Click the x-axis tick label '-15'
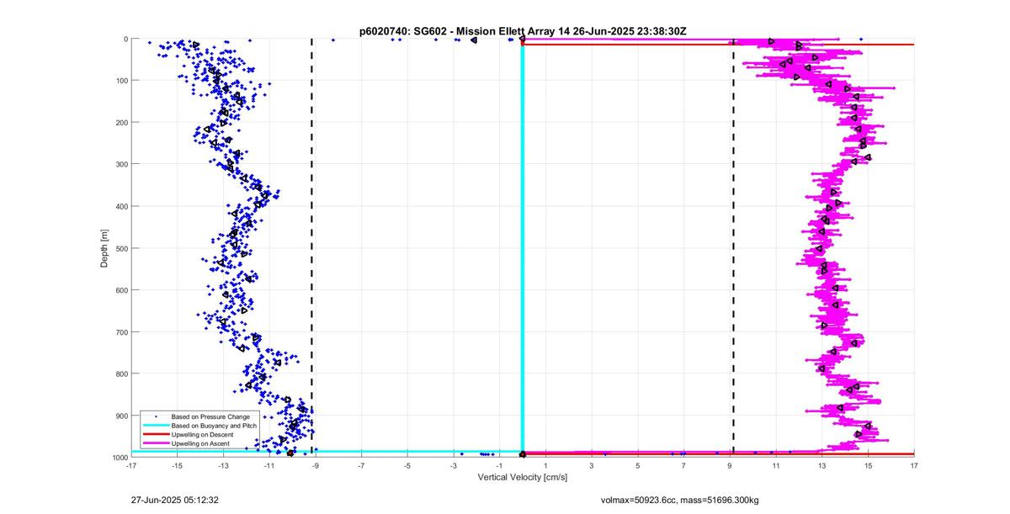 tap(177, 465)
